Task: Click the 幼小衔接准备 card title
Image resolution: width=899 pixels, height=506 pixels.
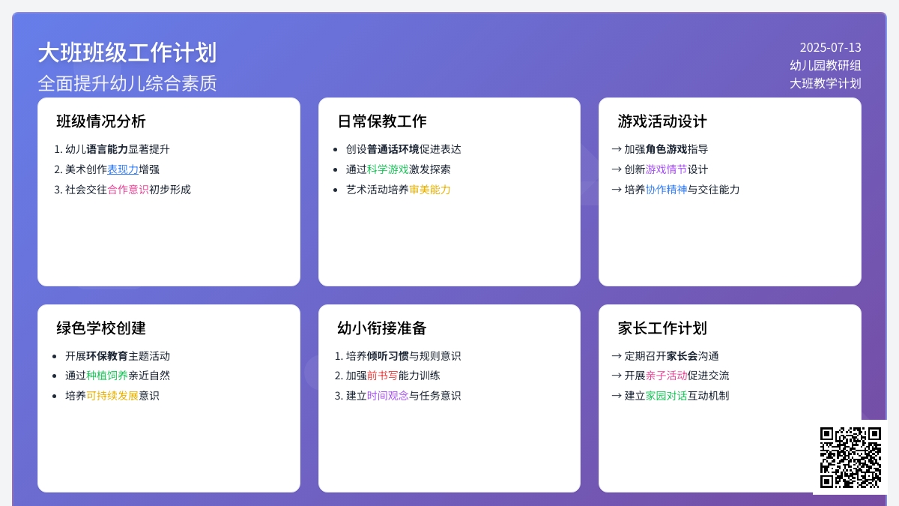Action: (382, 328)
